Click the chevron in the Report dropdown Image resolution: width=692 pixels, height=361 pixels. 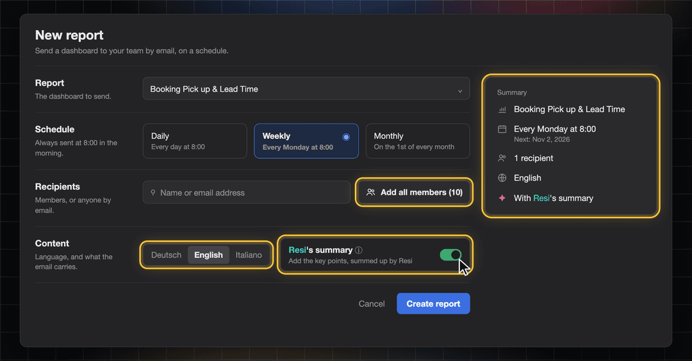[460, 92]
